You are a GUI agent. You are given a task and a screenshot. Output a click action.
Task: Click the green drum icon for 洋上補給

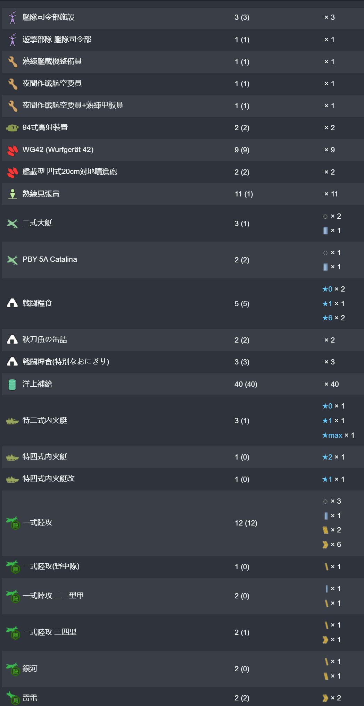tap(12, 384)
